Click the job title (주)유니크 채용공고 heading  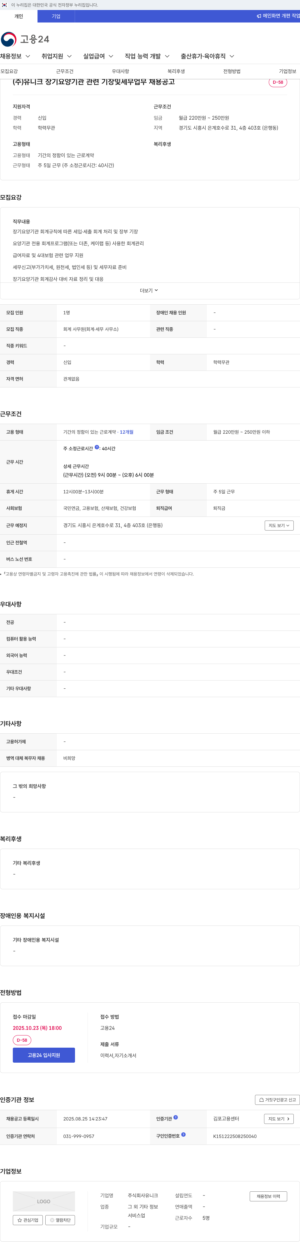[93, 82]
